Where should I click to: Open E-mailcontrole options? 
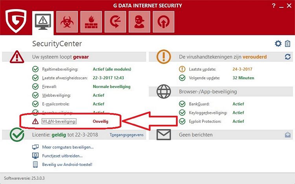tap(56, 104)
